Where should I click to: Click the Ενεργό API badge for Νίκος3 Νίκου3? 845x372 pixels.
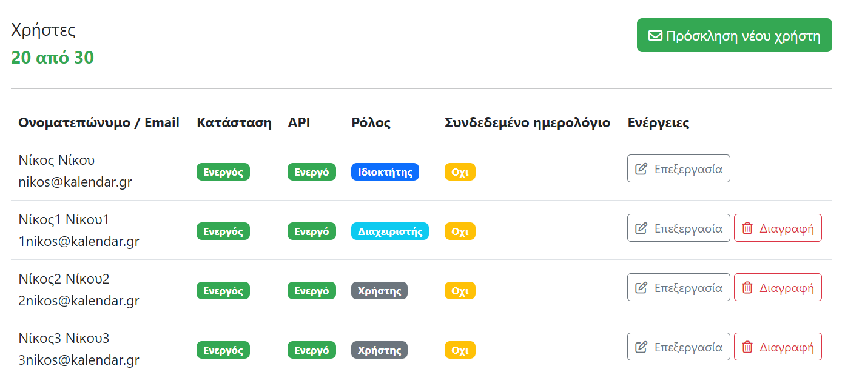point(312,350)
